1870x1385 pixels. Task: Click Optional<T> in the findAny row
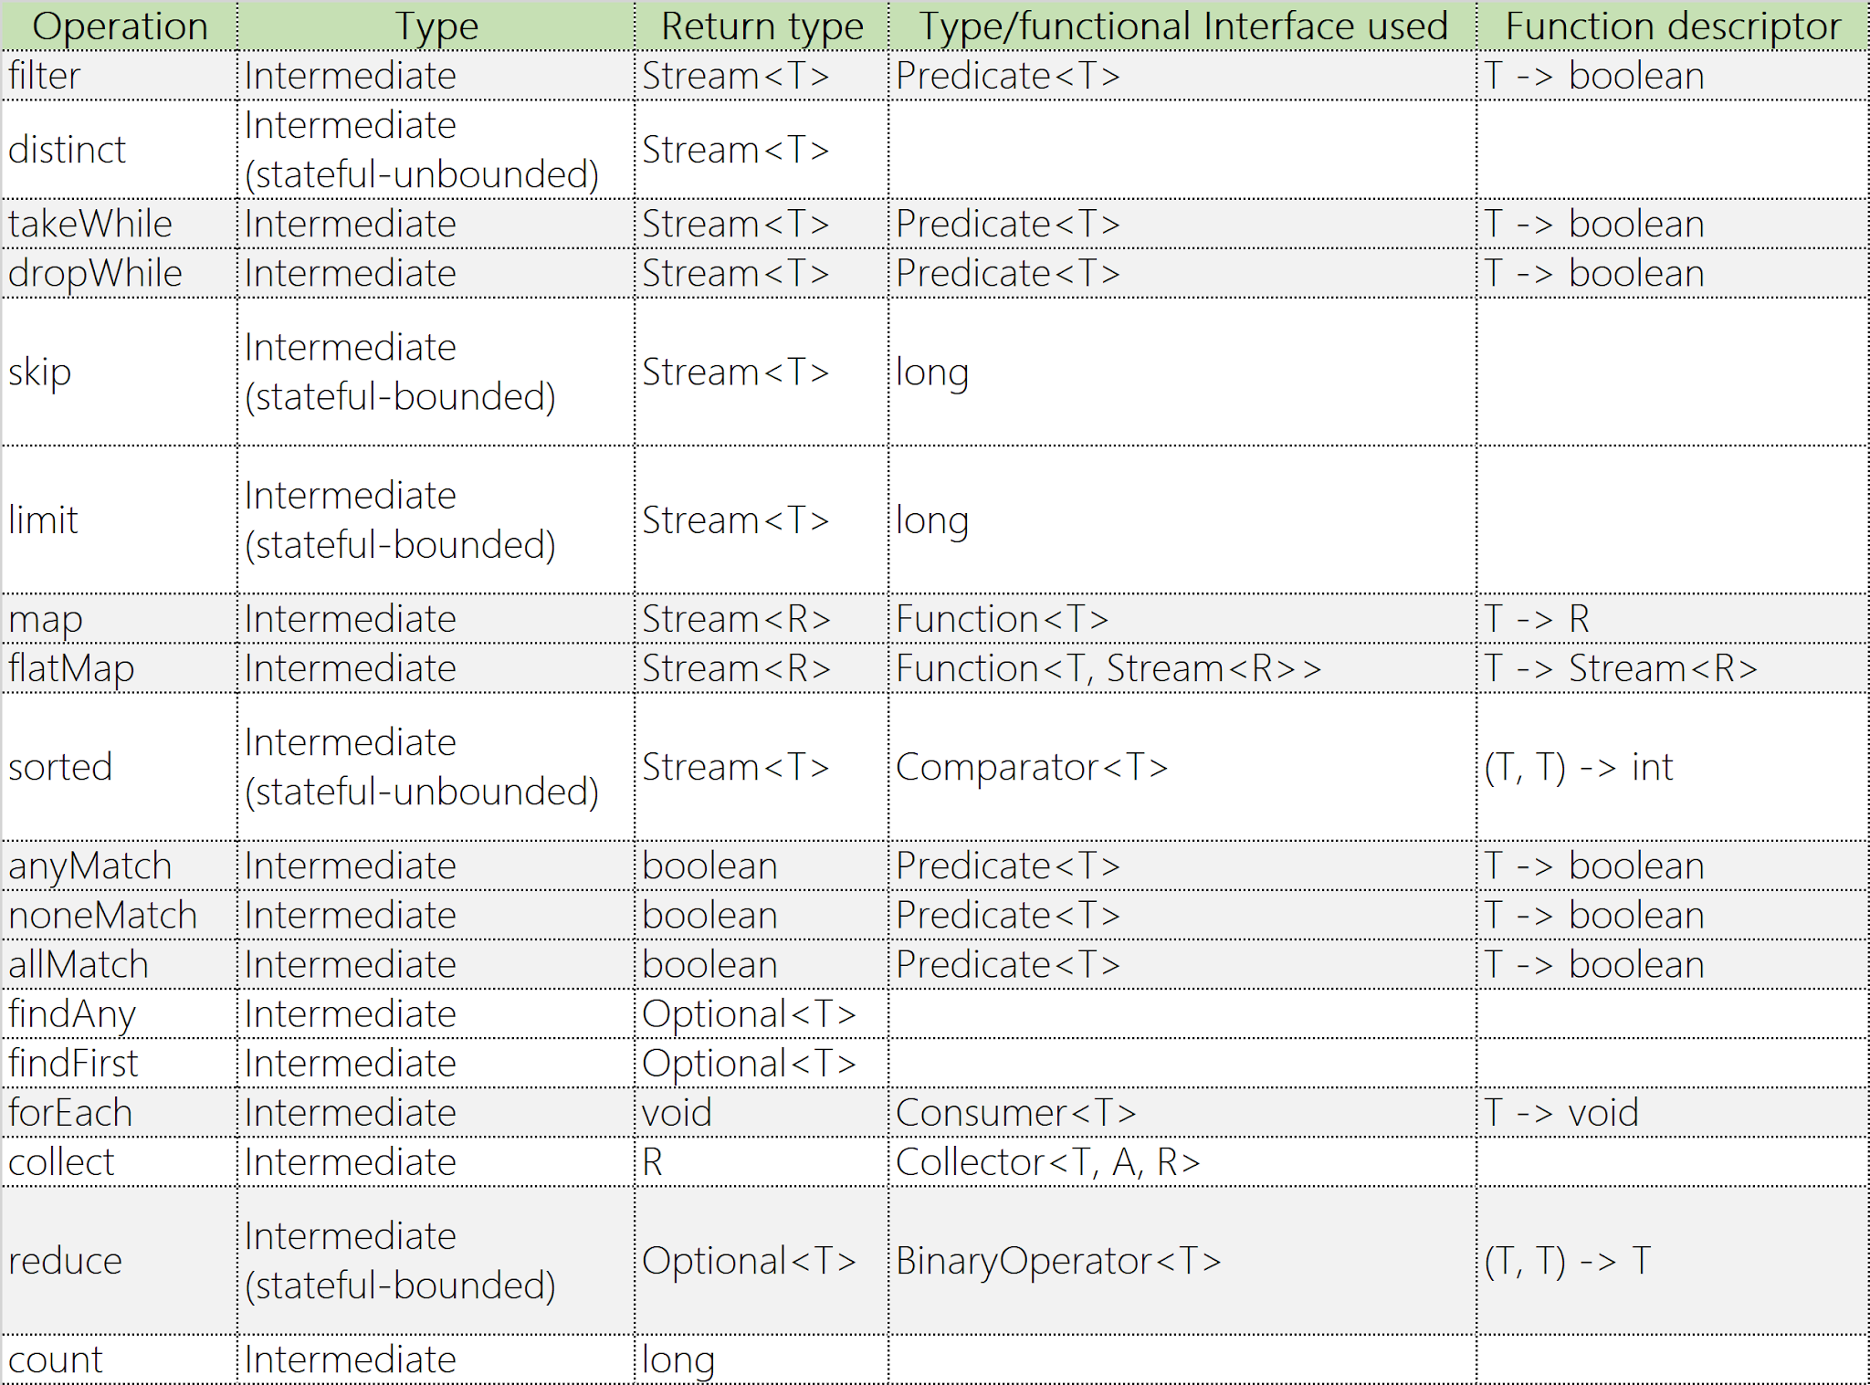tap(749, 1013)
